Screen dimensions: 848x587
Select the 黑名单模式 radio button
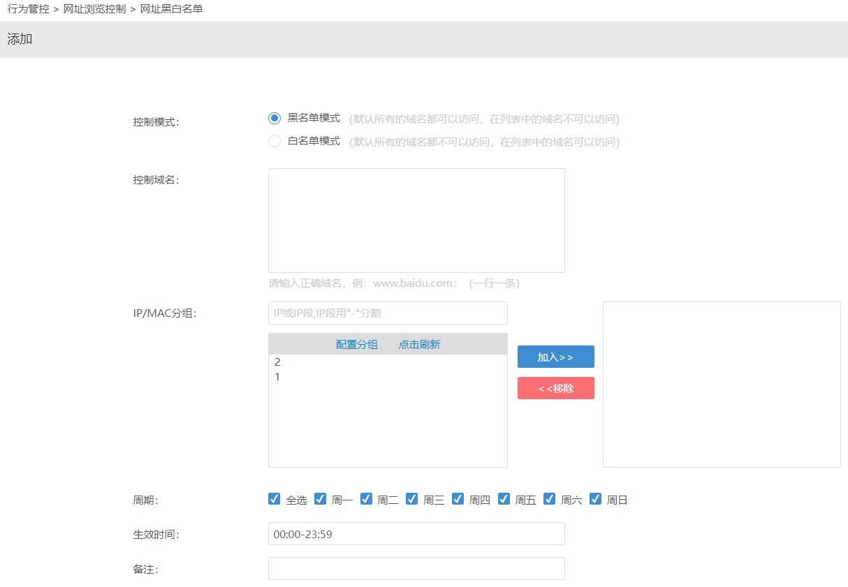point(275,119)
